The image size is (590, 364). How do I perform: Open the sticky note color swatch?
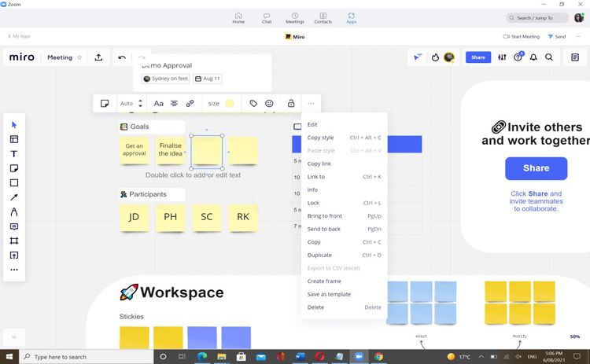[230, 104]
